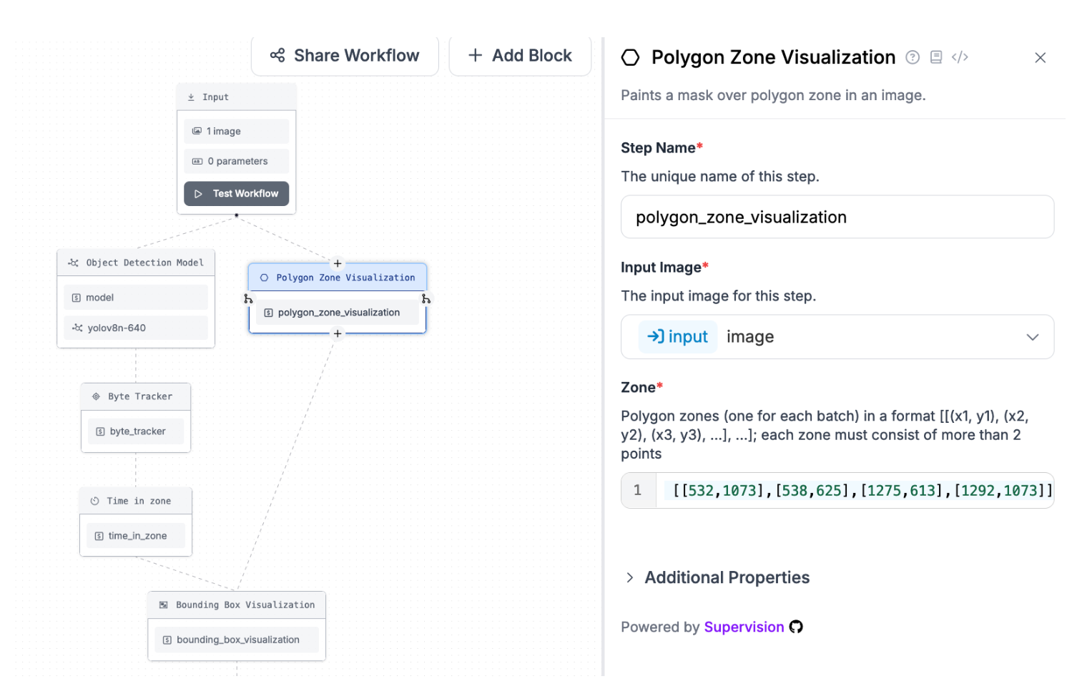1077x694 pixels.
Task: Click plus icon above Polygon Zone Visualization node
Action: coord(338,263)
